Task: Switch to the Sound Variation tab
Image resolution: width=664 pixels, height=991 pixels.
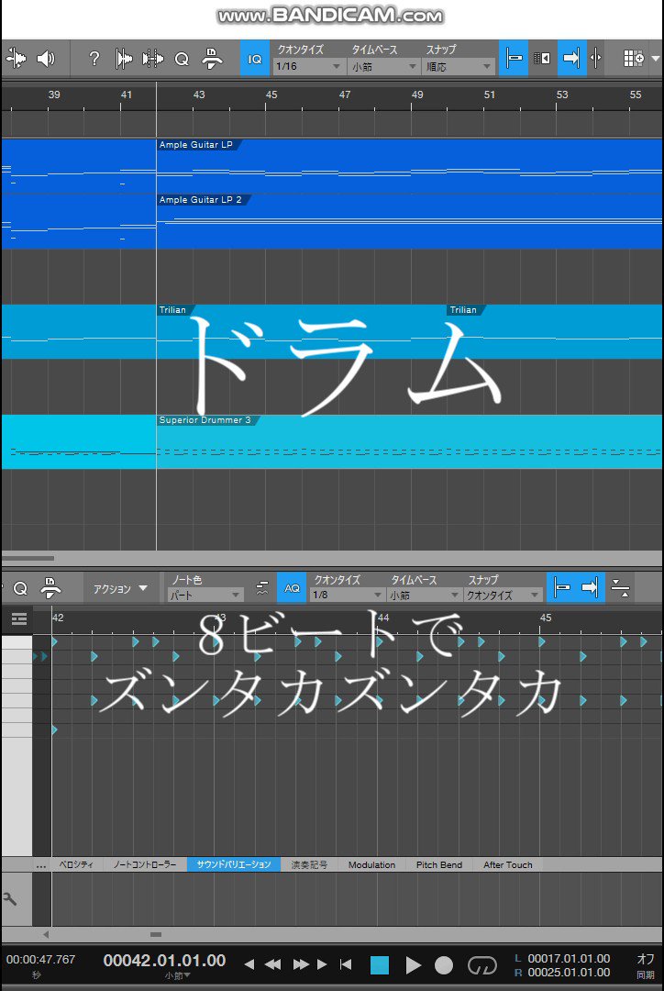Action: [234, 864]
